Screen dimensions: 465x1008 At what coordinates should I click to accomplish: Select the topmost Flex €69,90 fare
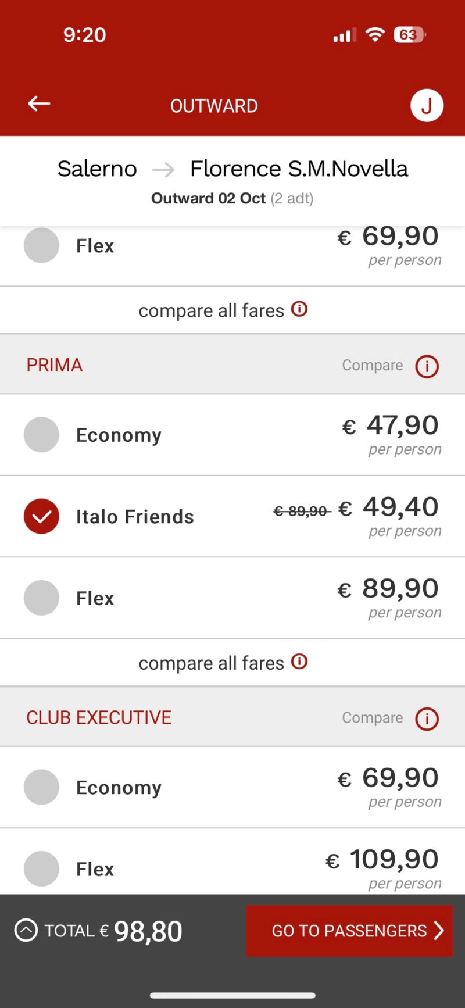pos(41,245)
